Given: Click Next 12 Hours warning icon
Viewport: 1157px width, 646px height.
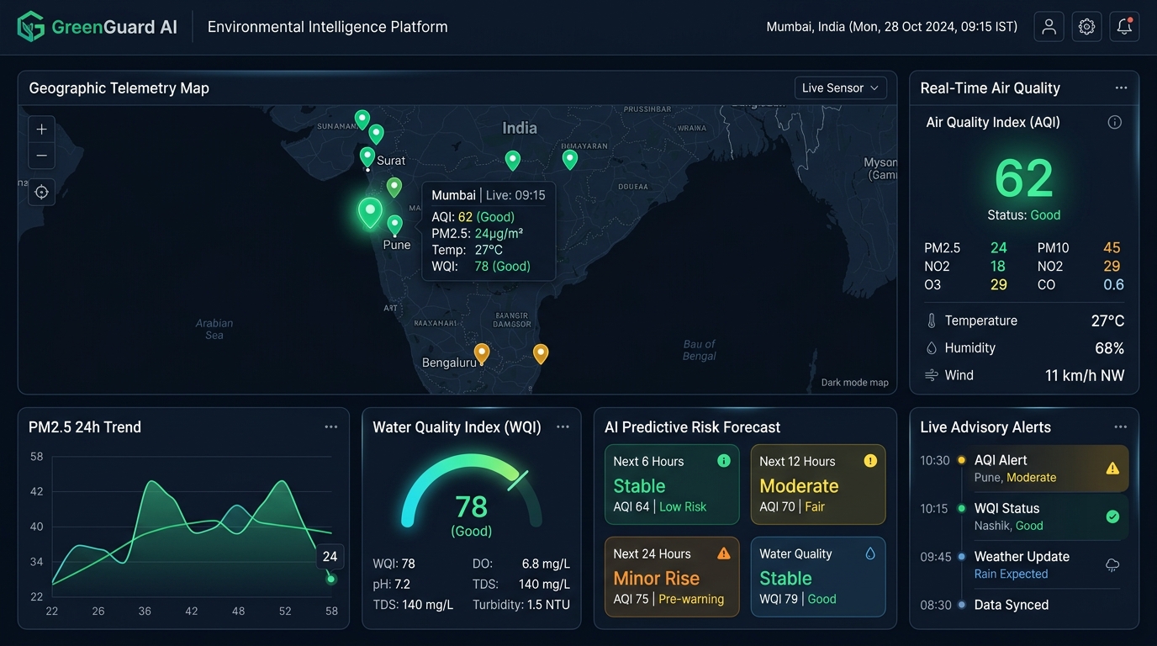Looking at the screenshot, I should (870, 461).
